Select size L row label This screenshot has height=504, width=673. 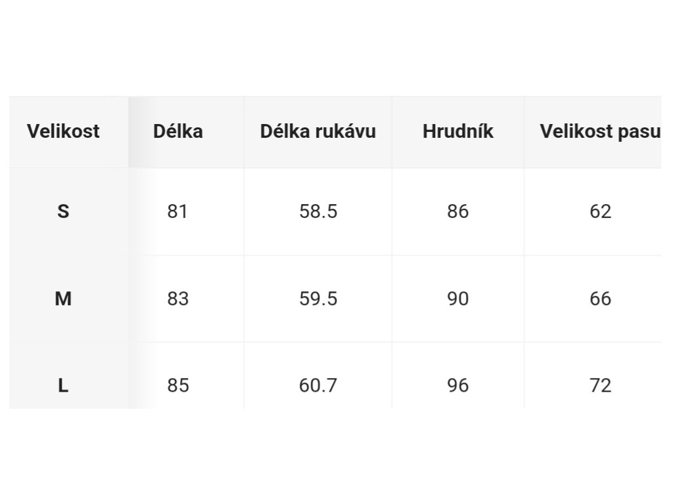point(63,385)
